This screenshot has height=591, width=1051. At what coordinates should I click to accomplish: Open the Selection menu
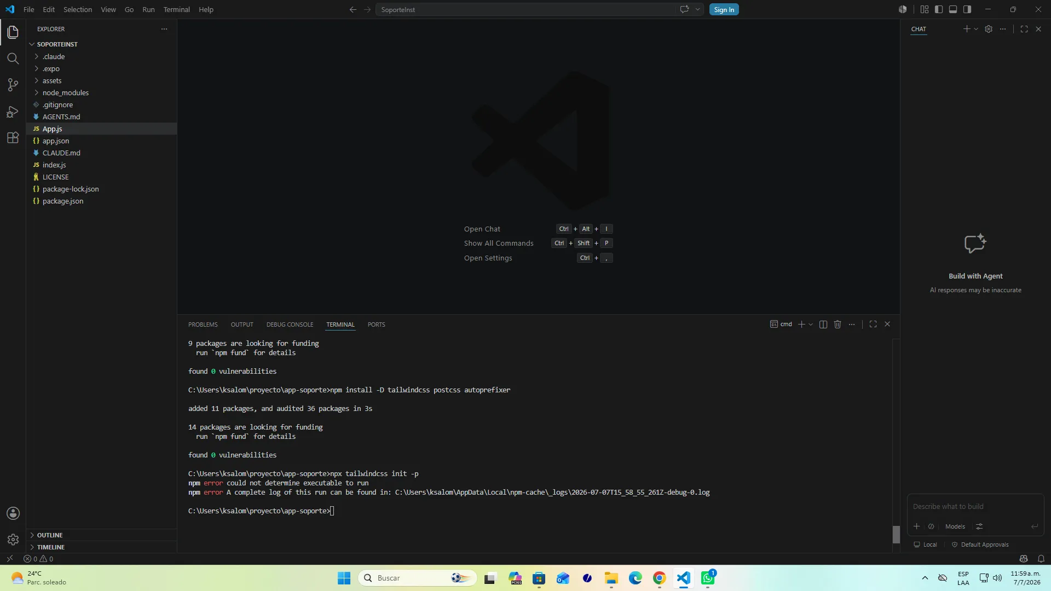tap(78, 9)
